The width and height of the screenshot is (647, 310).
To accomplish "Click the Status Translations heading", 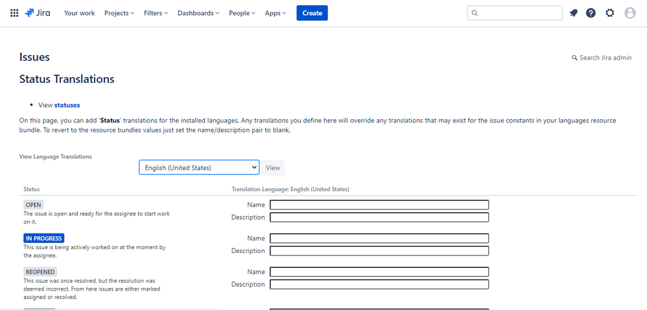I will pyautogui.click(x=67, y=79).
